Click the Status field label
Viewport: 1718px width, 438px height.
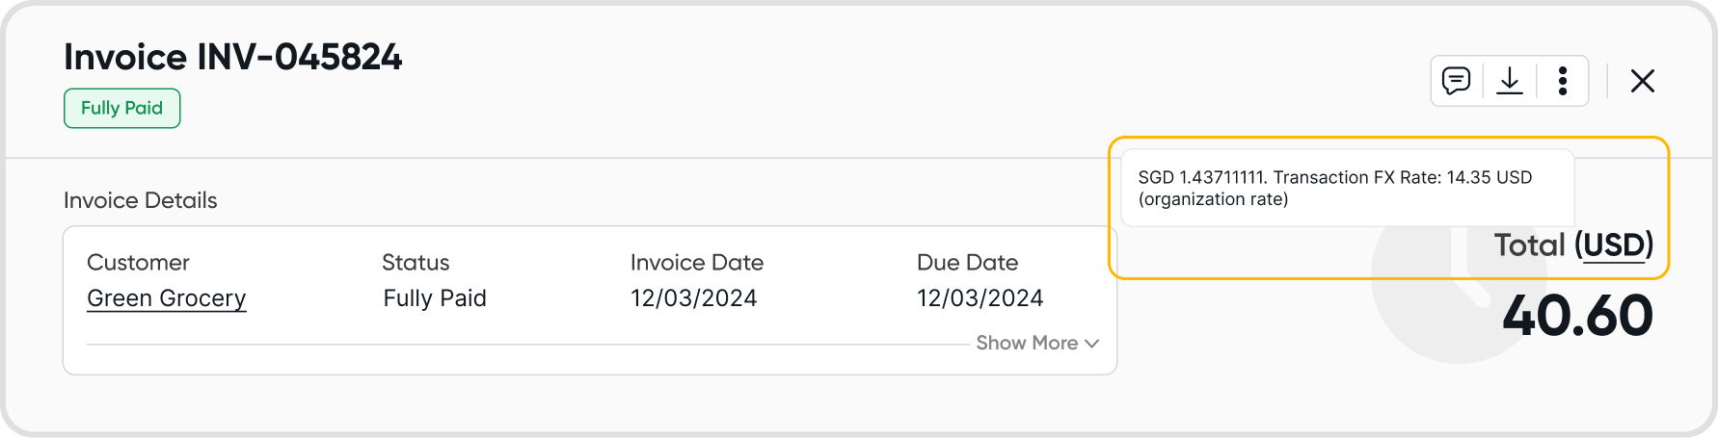416,263
